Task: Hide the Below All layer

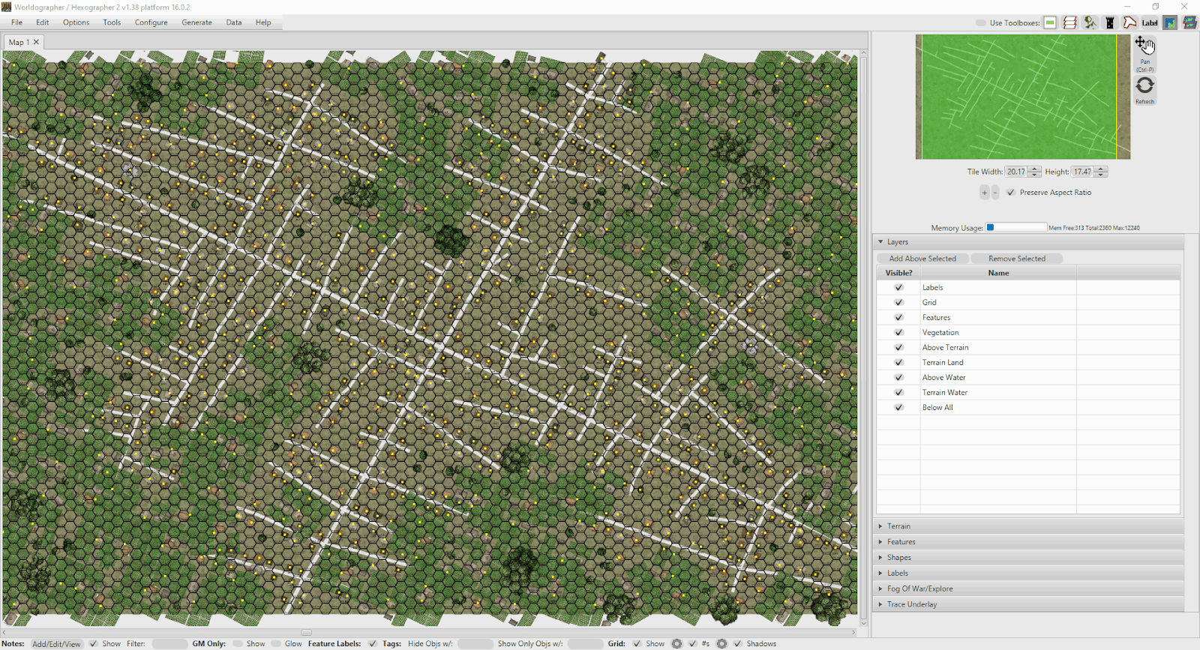Action: [x=898, y=407]
